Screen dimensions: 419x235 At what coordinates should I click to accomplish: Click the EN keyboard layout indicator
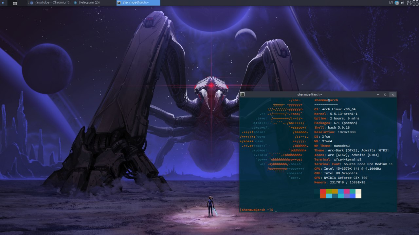coord(391,3)
